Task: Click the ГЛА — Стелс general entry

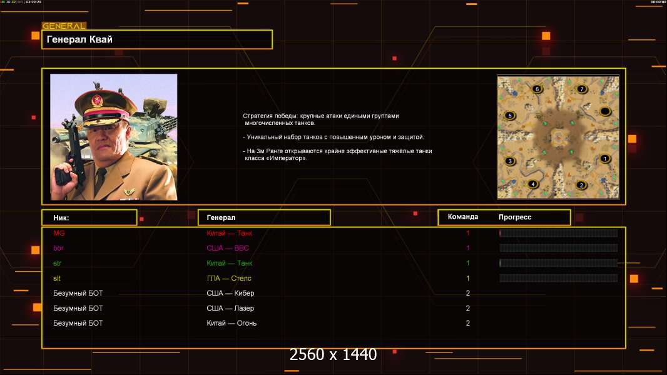Action: pos(229,278)
